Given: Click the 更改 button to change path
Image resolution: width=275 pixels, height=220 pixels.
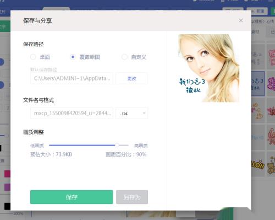Looking at the screenshot, I should (x=132, y=78).
